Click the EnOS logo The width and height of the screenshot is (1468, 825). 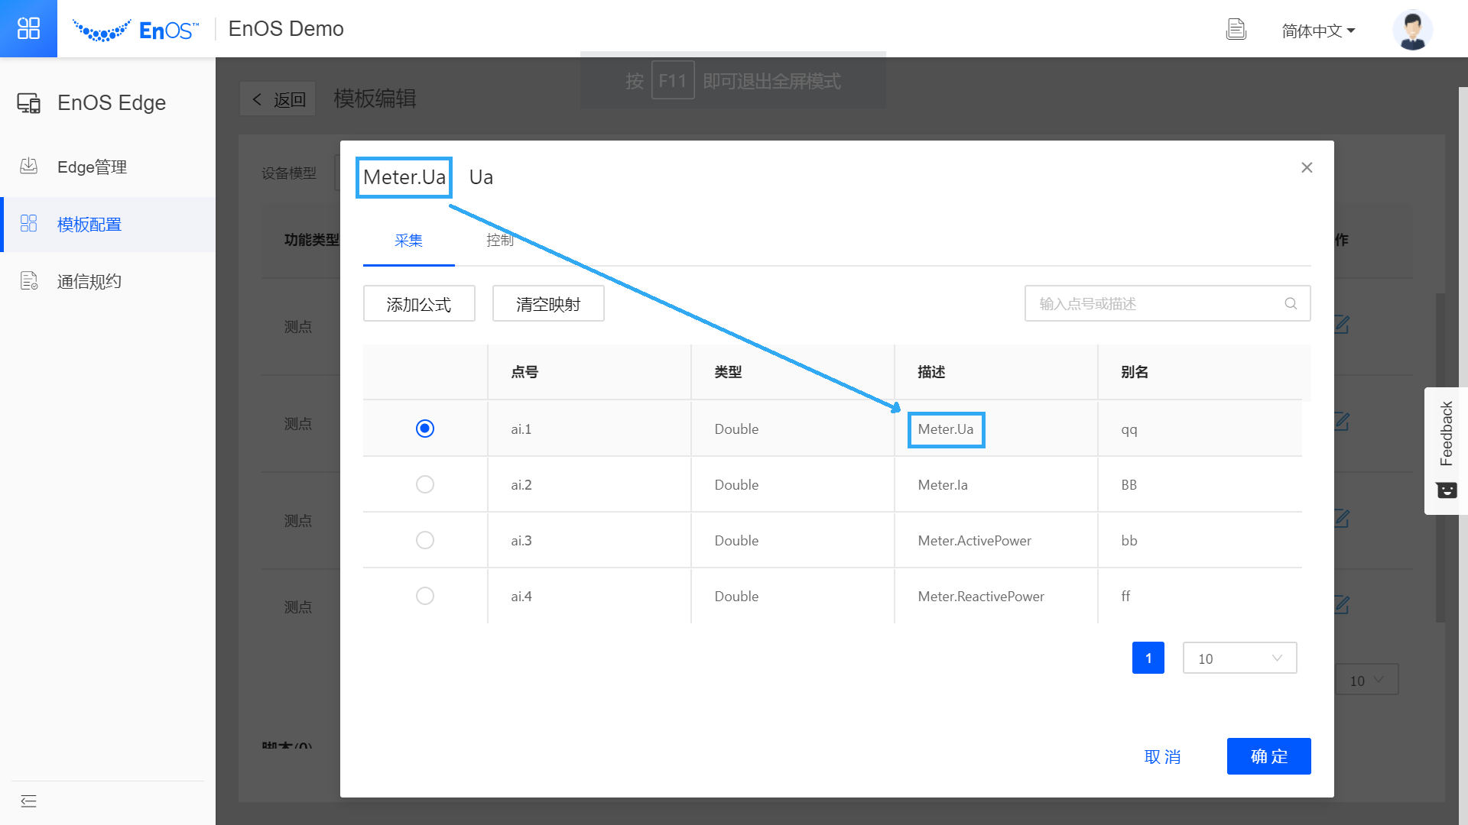pos(135,30)
